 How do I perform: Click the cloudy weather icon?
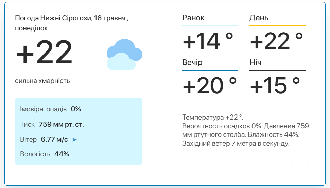tap(124, 55)
